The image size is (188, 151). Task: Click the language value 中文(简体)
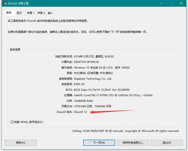[x=93, y=73]
